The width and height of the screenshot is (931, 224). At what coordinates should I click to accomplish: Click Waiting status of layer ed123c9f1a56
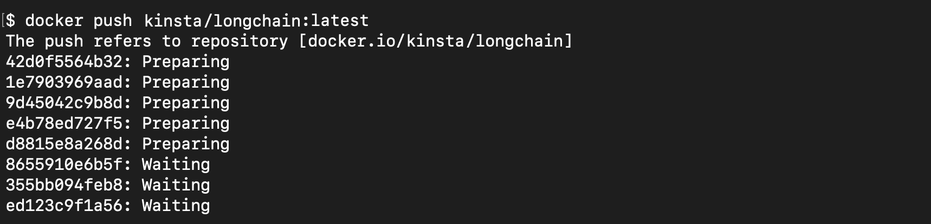point(176,206)
